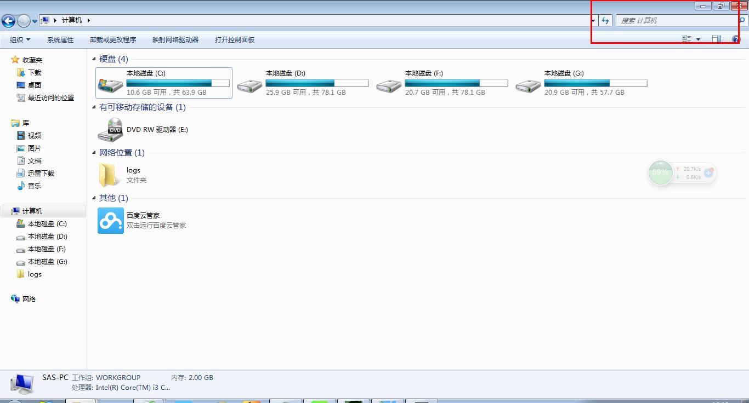The image size is (749, 403).
Task: Open the 视频 library
Action: (x=35, y=135)
